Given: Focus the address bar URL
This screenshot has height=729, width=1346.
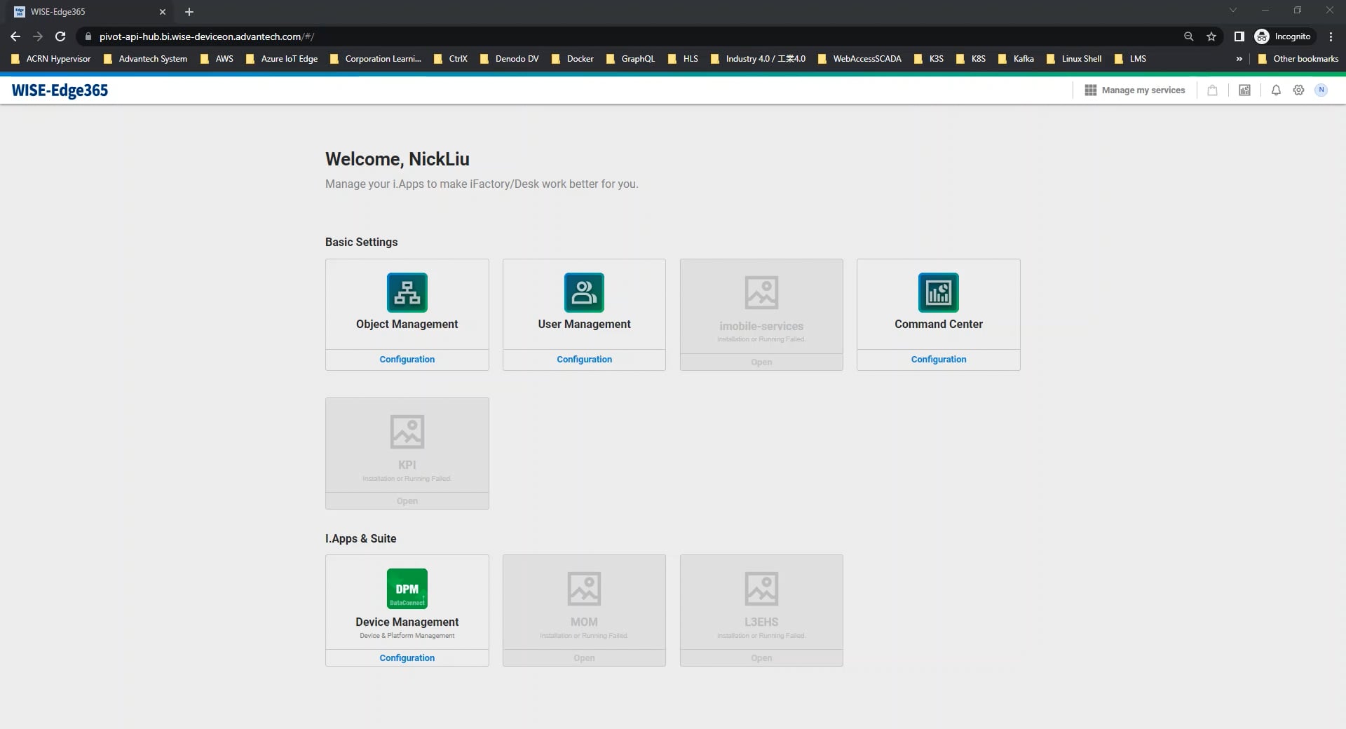Looking at the screenshot, I should coord(206,36).
